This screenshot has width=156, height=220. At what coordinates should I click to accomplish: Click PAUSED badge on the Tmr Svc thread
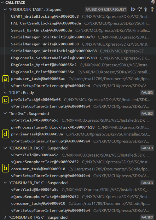coord(147,113)
